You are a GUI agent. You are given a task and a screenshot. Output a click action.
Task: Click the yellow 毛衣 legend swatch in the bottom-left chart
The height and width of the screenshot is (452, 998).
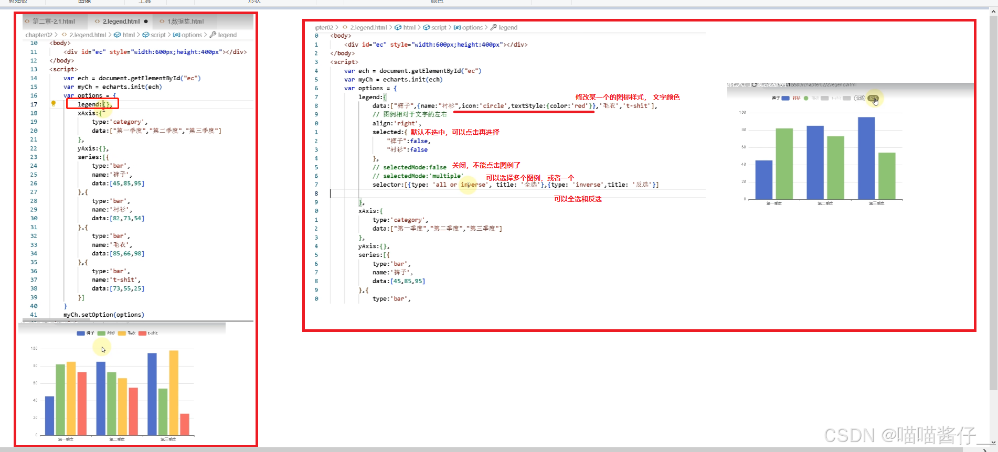click(x=122, y=333)
